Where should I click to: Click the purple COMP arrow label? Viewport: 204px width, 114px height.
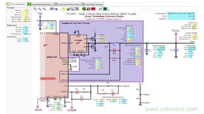(72, 110)
